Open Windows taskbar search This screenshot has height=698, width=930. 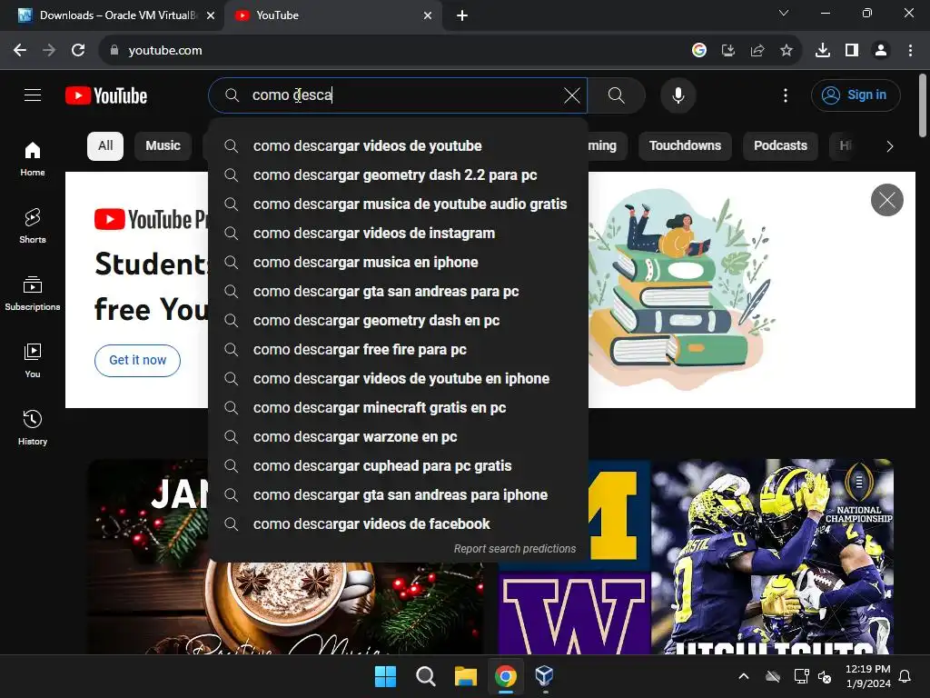[x=425, y=676]
